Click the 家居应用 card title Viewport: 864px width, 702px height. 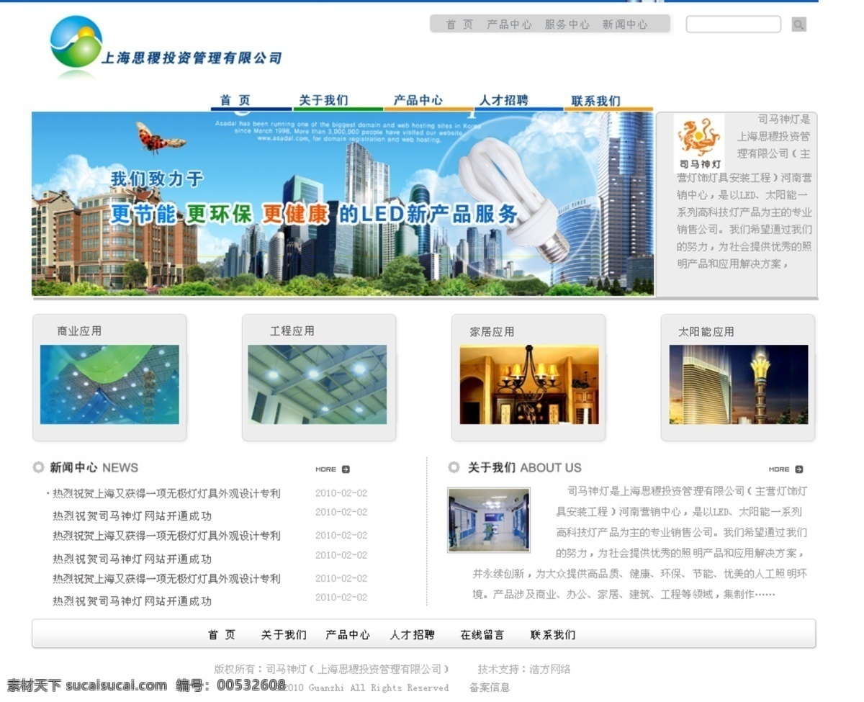point(492,332)
